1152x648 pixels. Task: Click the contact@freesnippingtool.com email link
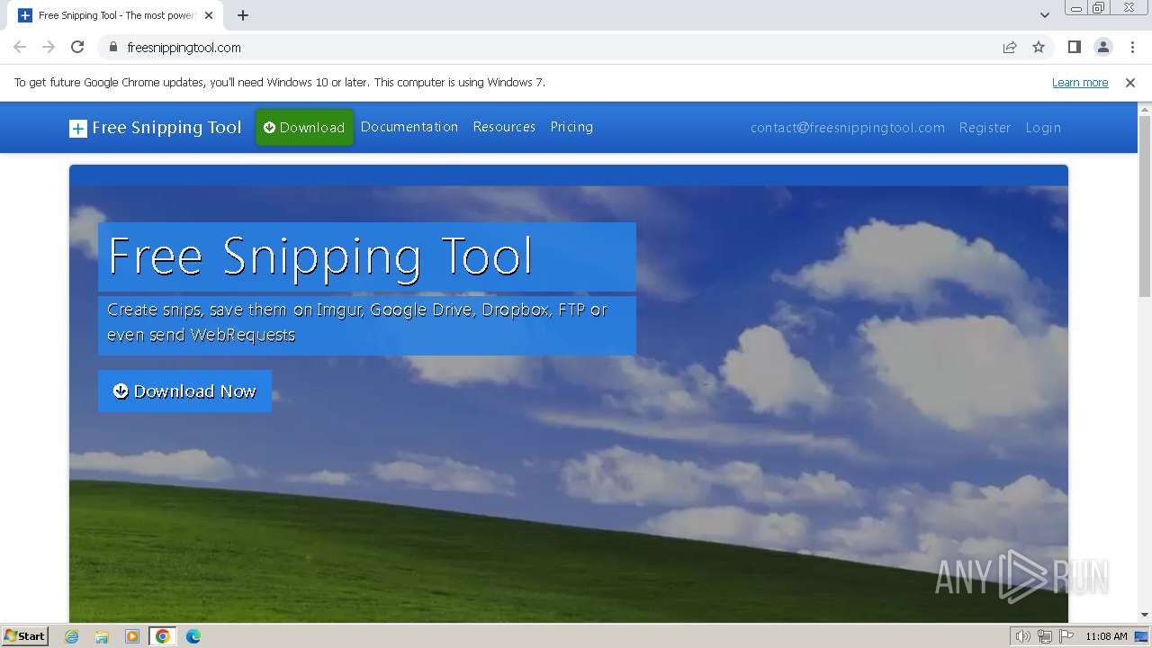point(848,128)
